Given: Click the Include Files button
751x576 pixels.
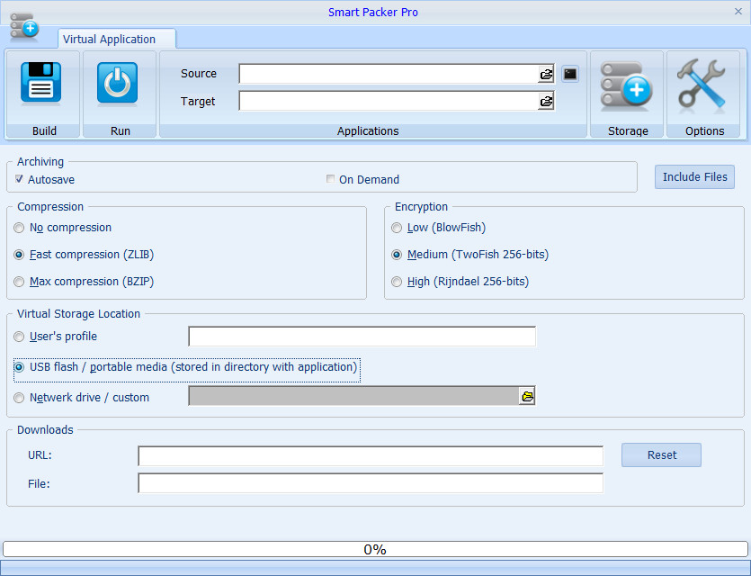Looking at the screenshot, I should click(694, 176).
